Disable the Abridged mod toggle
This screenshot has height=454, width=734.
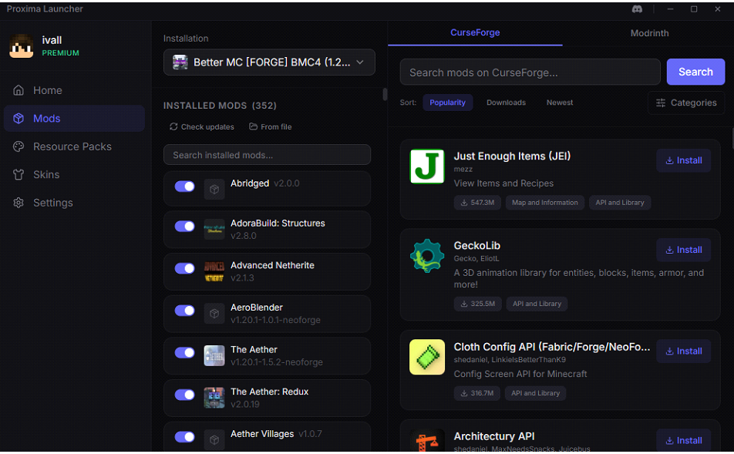(185, 186)
